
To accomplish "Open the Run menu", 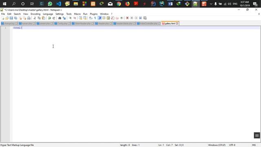I will point(85,14).
